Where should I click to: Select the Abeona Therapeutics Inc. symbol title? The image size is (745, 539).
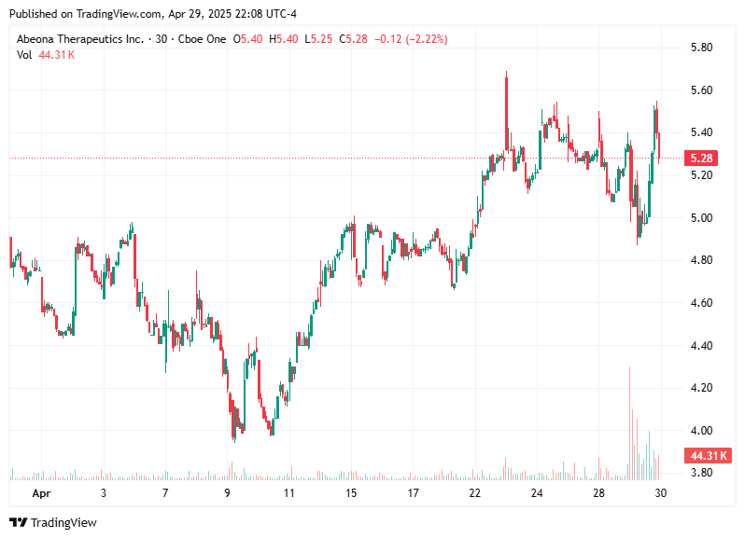click(x=80, y=39)
